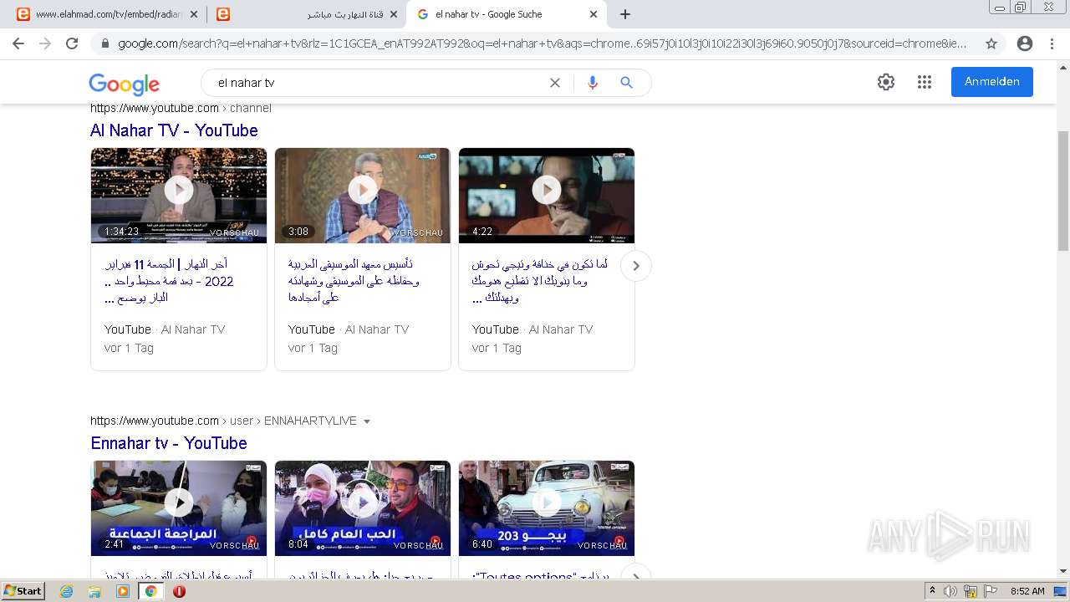Close the elahmad.com tab
This screenshot has height=602, width=1070.
[194, 14]
